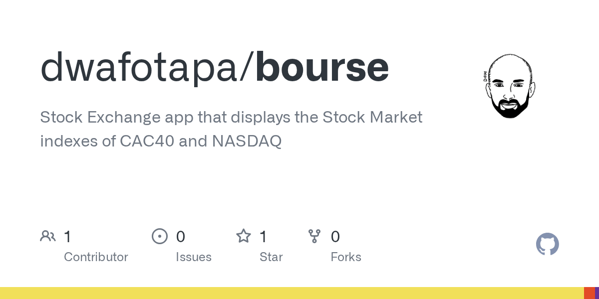This screenshot has height=299, width=599.
Task: Open the GitHub octocat logo
Action: tap(547, 244)
